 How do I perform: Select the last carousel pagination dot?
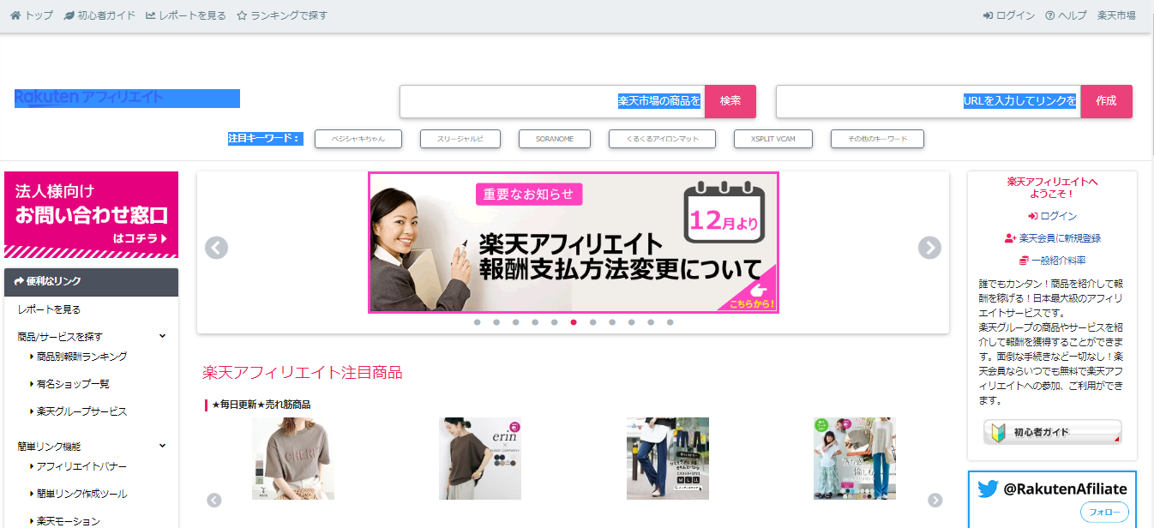[670, 322]
